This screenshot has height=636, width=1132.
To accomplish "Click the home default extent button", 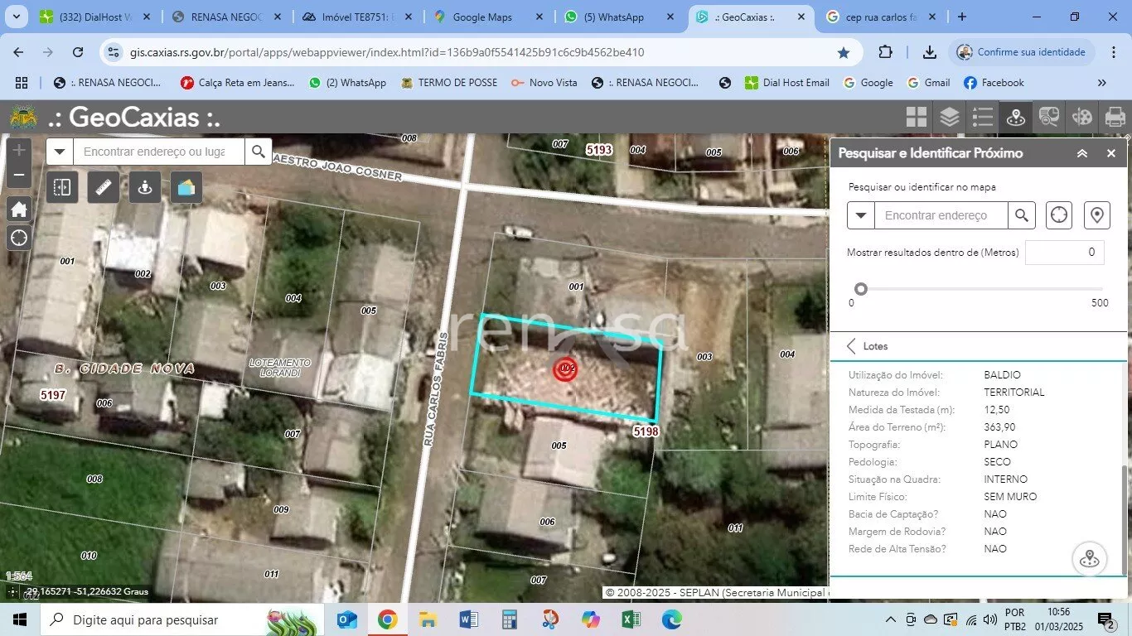I will click(19, 210).
